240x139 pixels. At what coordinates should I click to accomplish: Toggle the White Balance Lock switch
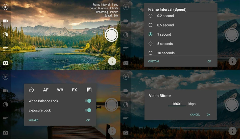pos(88,101)
